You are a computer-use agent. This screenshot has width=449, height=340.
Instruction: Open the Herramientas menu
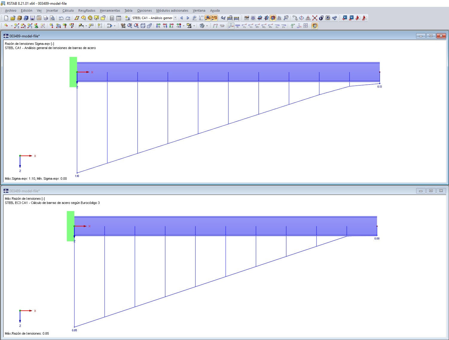click(110, 10)
